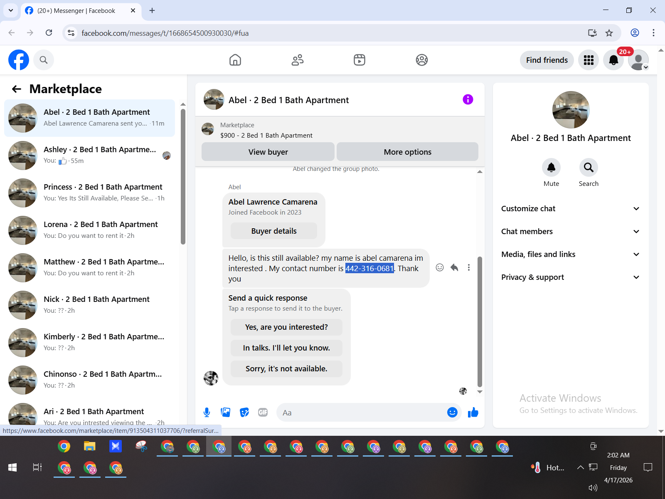Open Windows notification center icon
The width and height of the screenshot is (665, 499).
tap(648, 467)
